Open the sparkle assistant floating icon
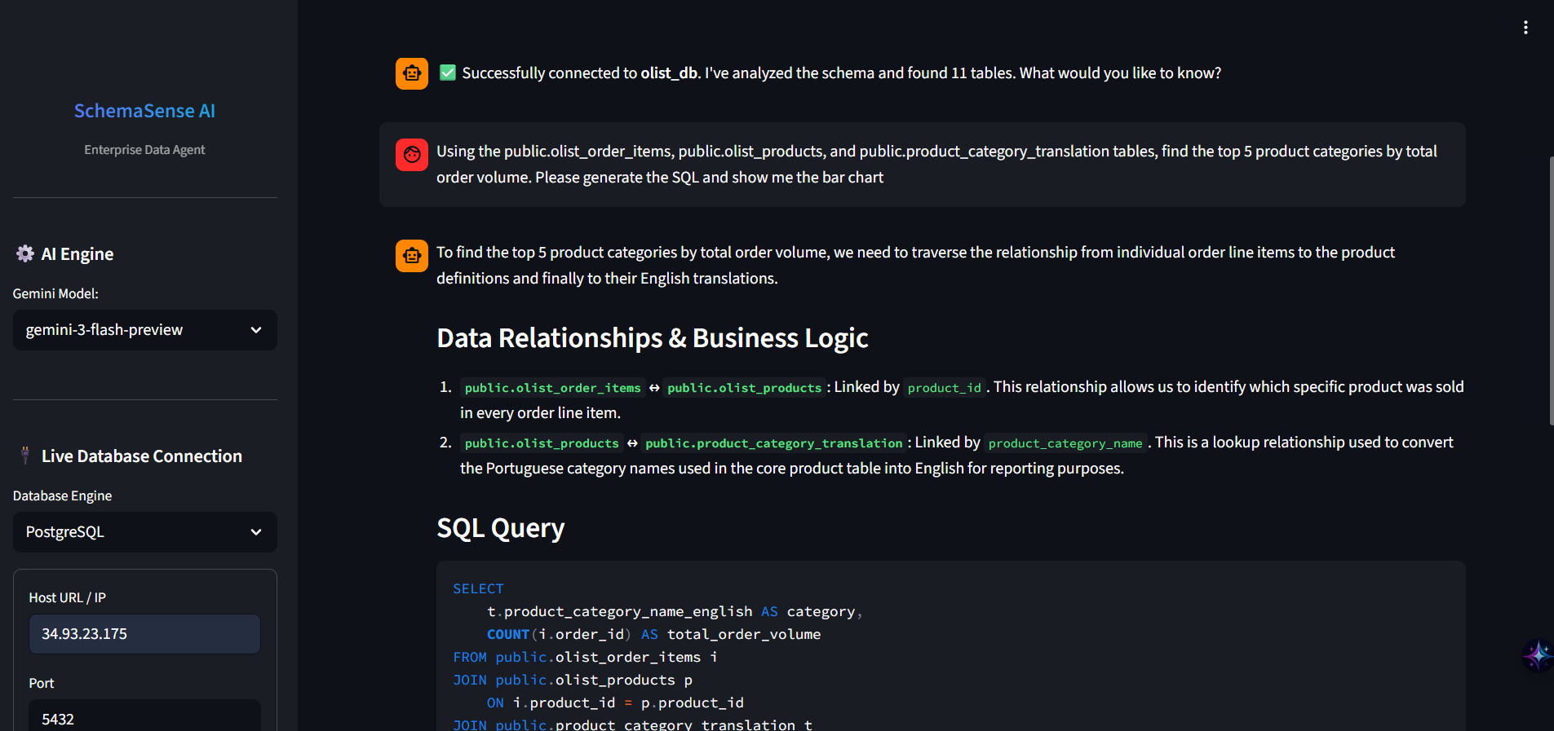The image size is (1554, 731). tap(1538, 654)
